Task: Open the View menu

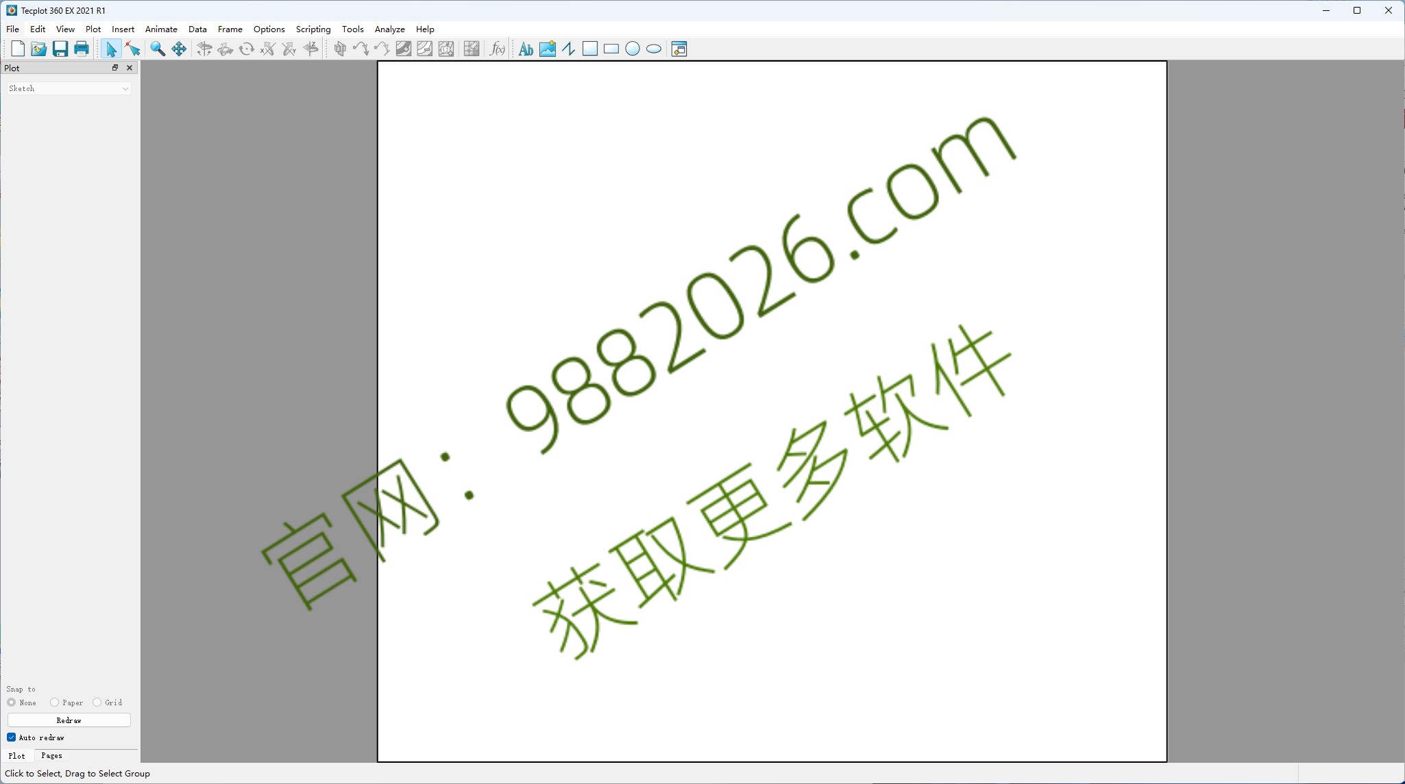Action: tap(65, 29)
